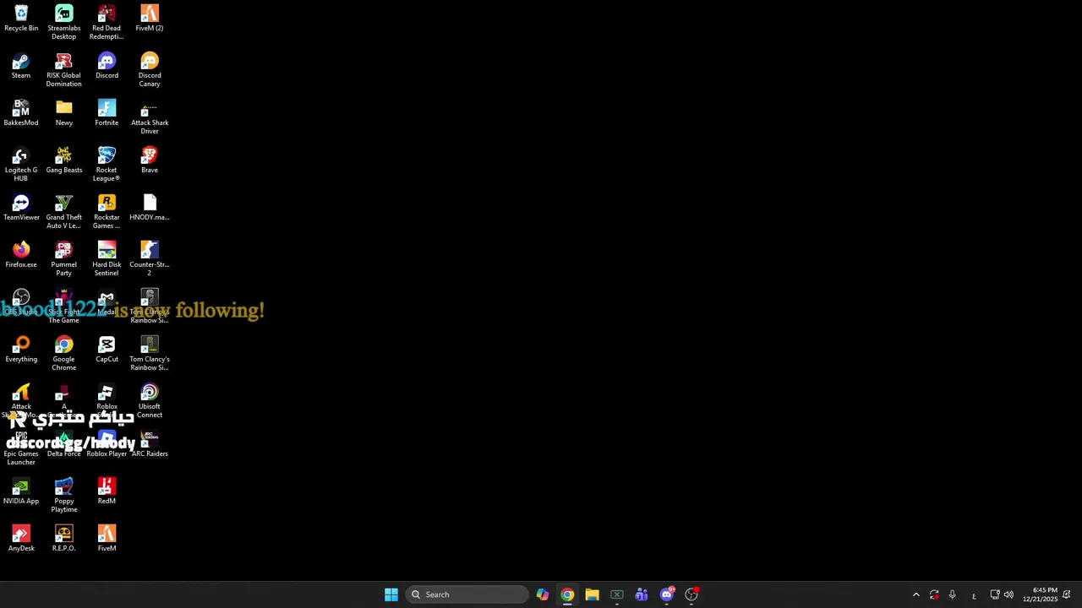Click the taskbar Search box
This screenshot has width=1082, height=608.
467,594
